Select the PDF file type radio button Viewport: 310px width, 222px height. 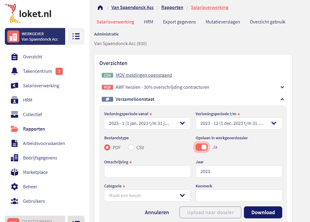pyautogui.click(x=107, y=147)
